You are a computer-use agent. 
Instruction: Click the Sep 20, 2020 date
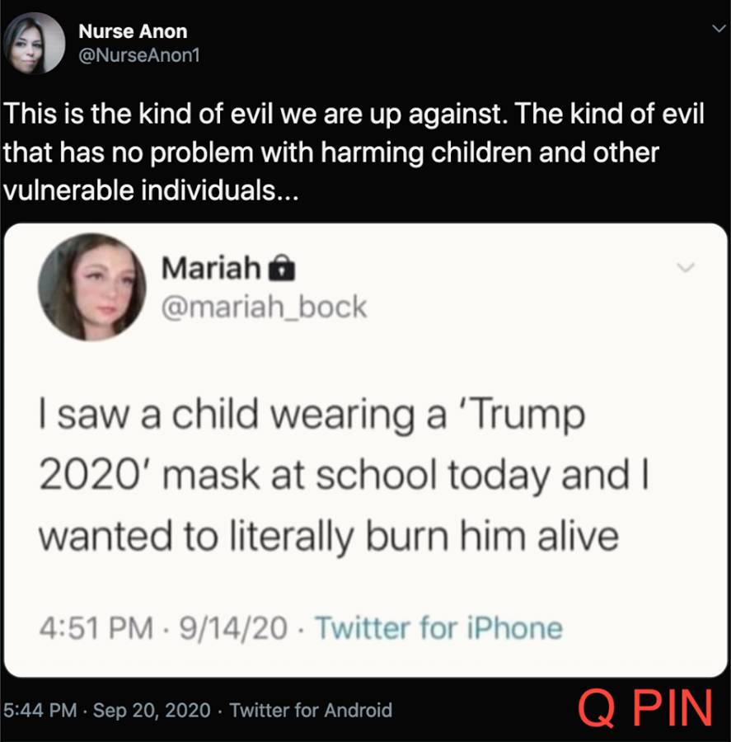point(152,710)
